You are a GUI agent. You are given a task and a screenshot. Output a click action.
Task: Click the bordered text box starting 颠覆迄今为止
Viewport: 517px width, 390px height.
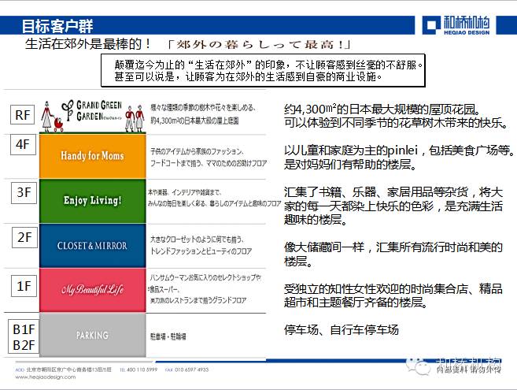[263, 70]
